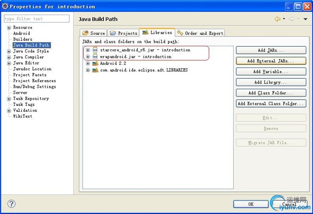Expand com.android.ide.eclipse.adt.LIBRARIES node
Screen dimensions: 313x214
[x=88, y=70]
